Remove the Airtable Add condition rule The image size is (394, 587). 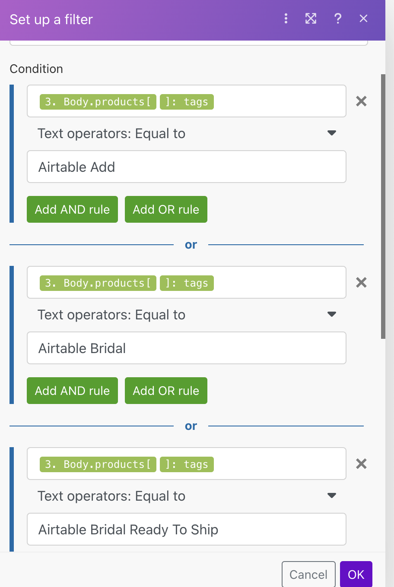361,101
